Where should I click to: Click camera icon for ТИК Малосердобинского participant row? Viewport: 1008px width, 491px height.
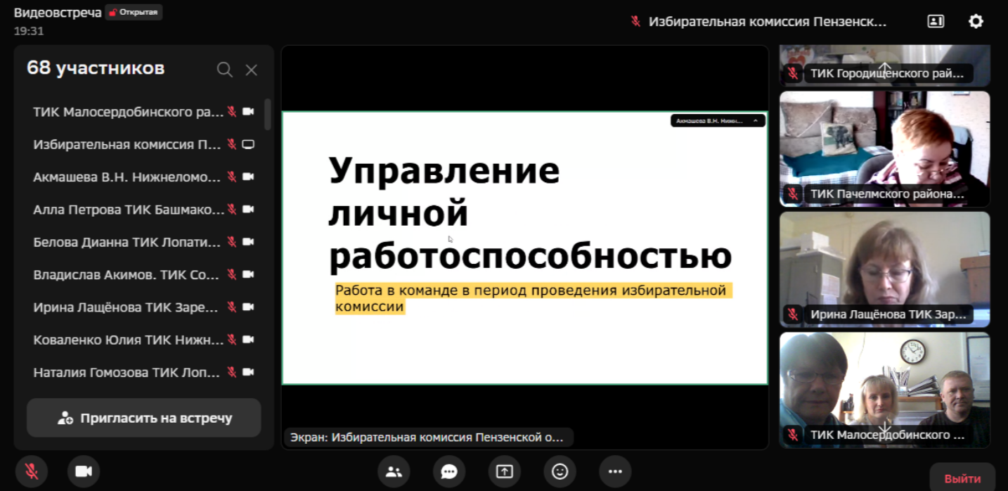click(x=248, y=112)
